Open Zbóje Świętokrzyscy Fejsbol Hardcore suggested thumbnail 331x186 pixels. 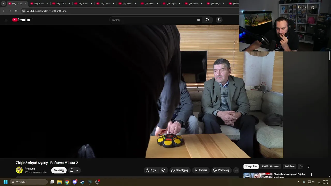(x=258, y=175)
